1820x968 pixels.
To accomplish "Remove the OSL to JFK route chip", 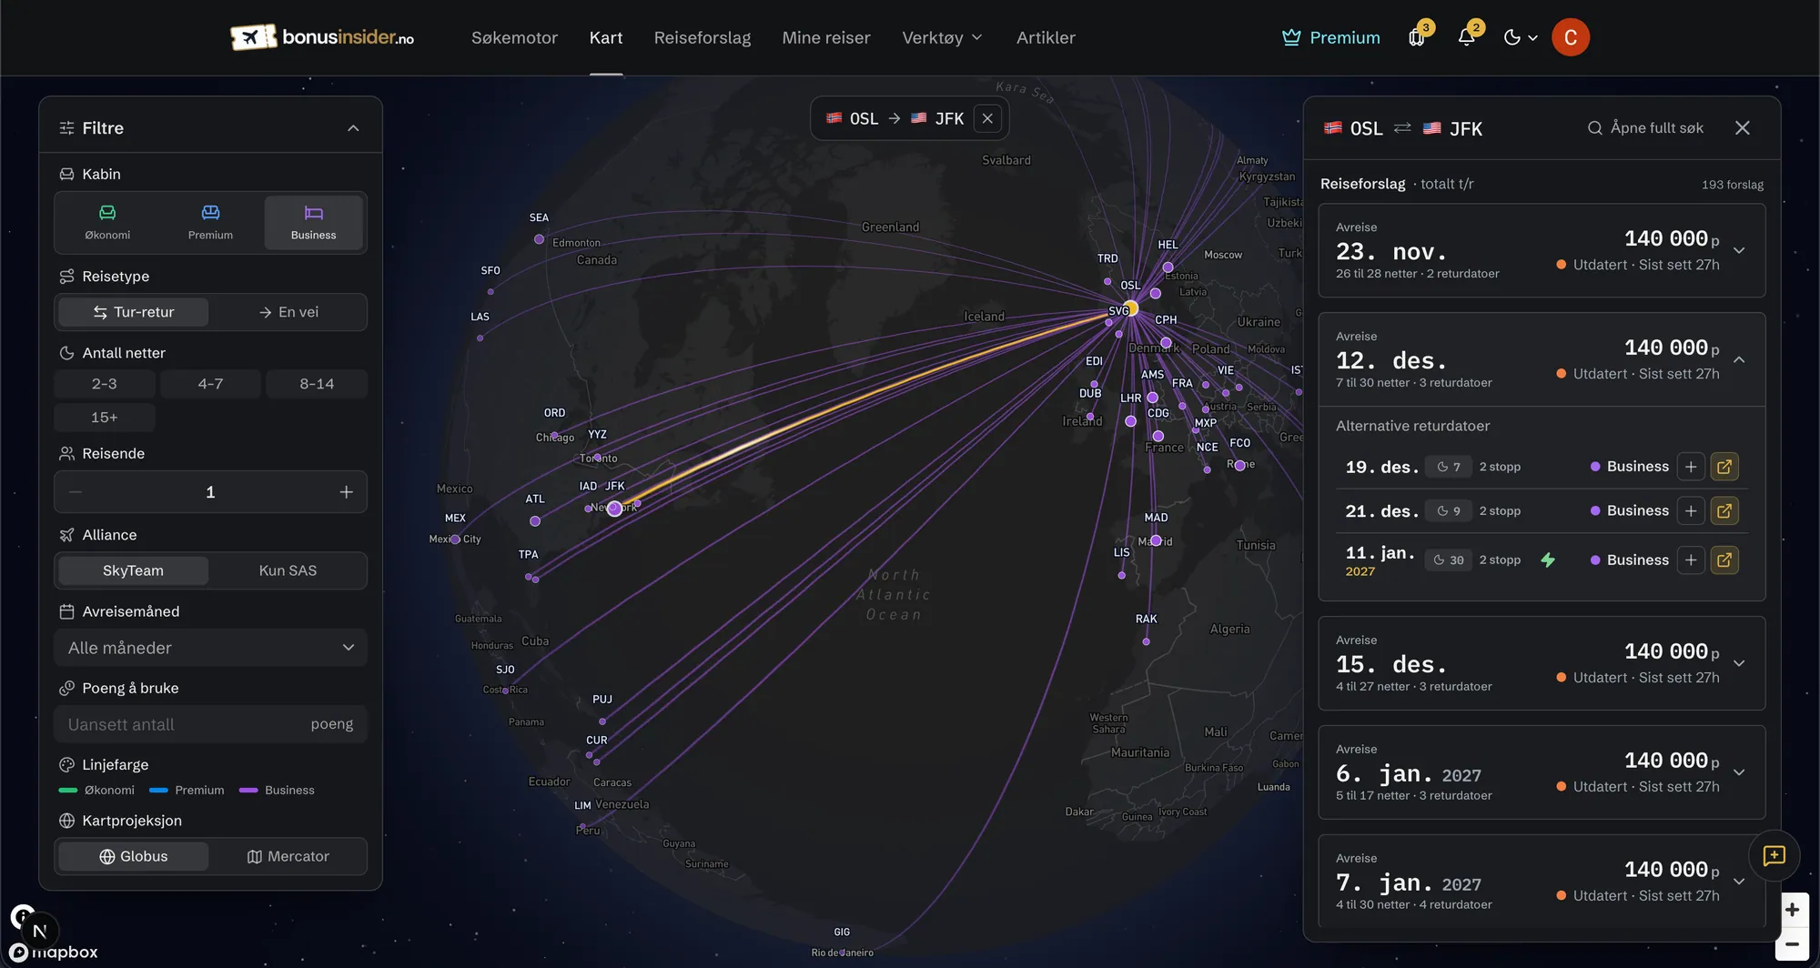I will (x=987, y=118).
